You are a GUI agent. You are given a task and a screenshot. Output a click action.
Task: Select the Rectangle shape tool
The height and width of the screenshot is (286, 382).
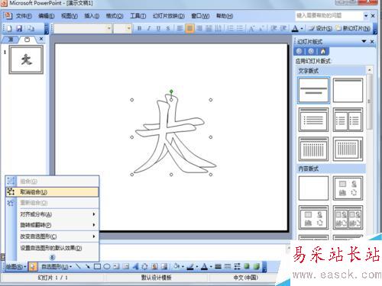(x=97, y=266)
